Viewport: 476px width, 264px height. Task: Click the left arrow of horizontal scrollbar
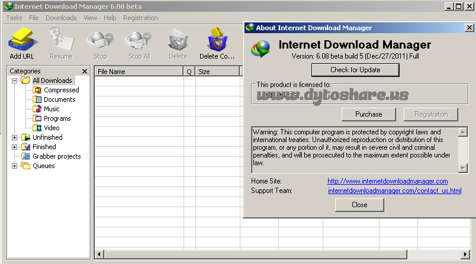(x=99, y=254)
